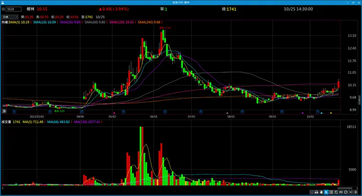Click the total volume 總:1741
Image resolution: width=362 pixels, height=196 pixels.
[229, 9]
